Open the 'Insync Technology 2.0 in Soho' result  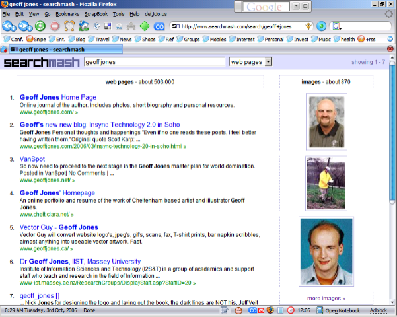coord(100,125)
